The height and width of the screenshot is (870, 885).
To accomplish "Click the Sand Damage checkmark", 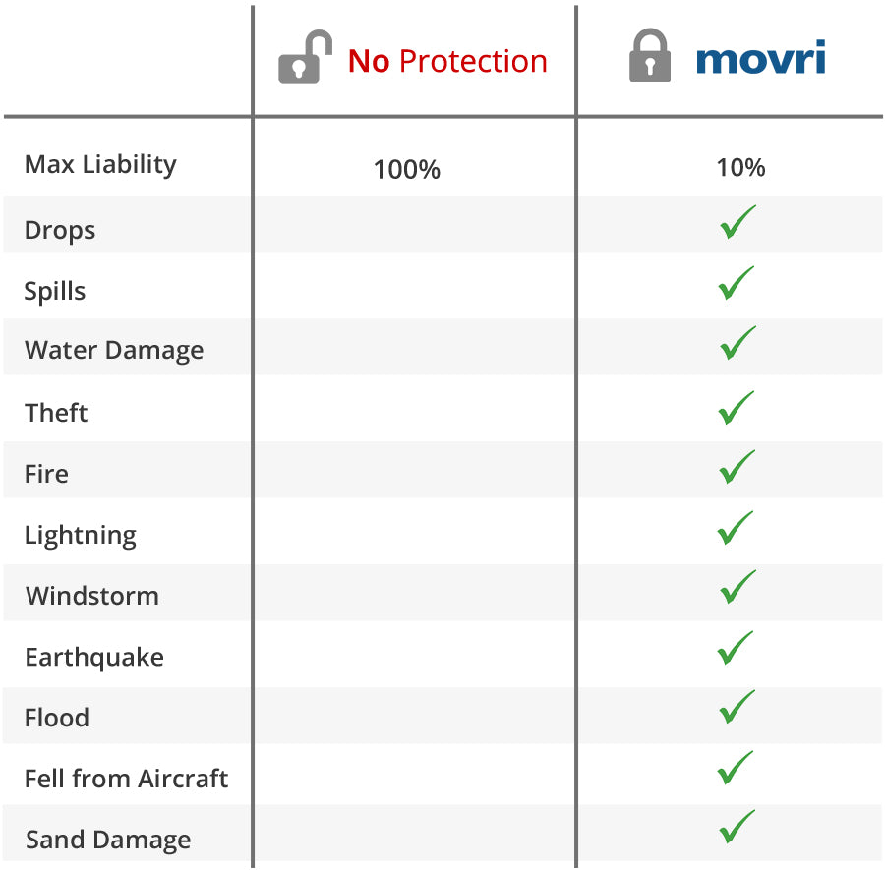I will pyautogui.click(x=737, y=827).
